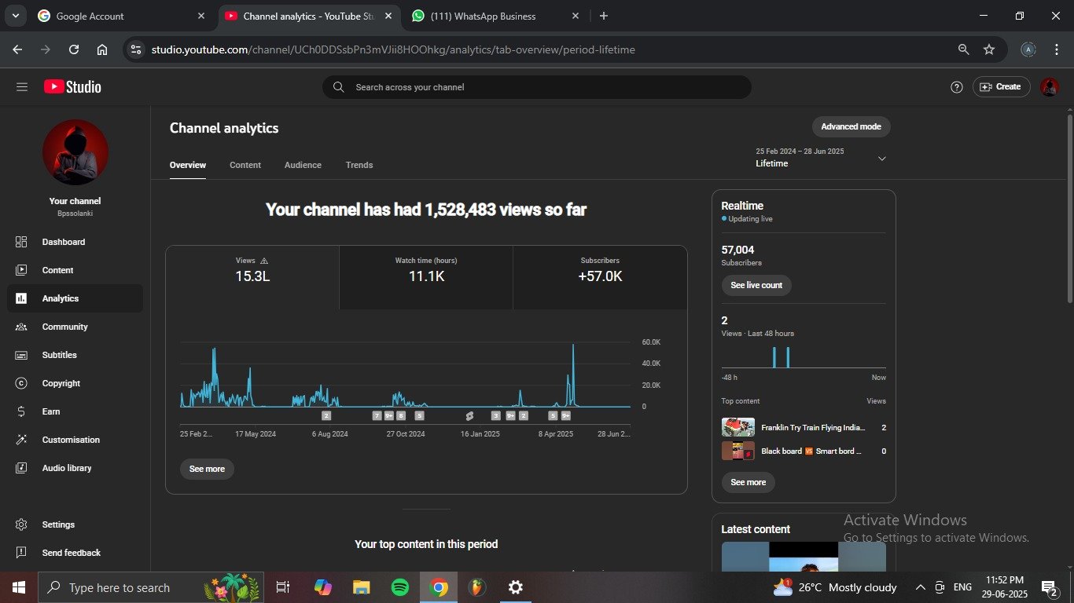
Task: Switch to the Audience analytics tab
Action: (303, 165)
